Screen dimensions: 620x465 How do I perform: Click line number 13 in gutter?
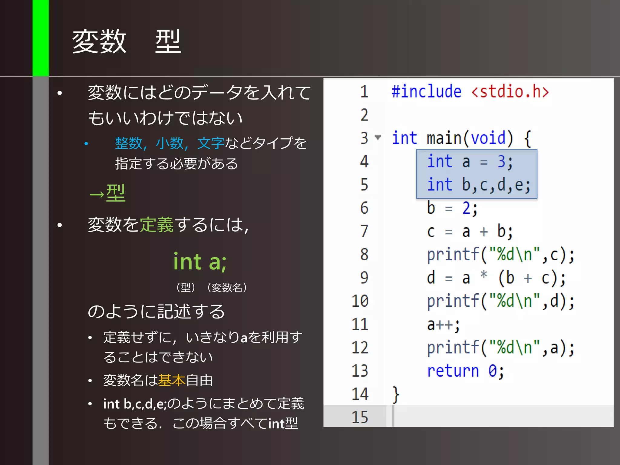click(360, 371)
